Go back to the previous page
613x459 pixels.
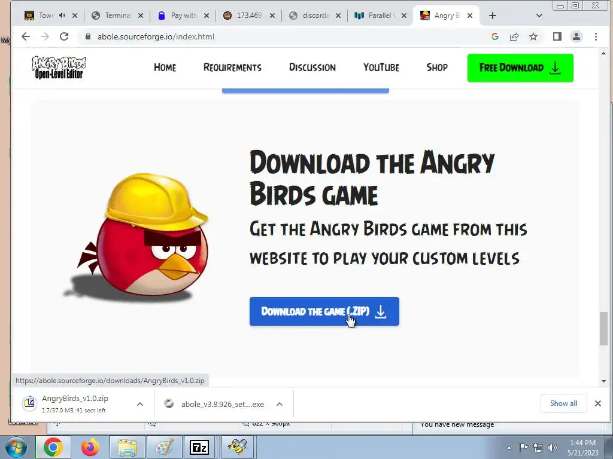[x=26, y=36]
